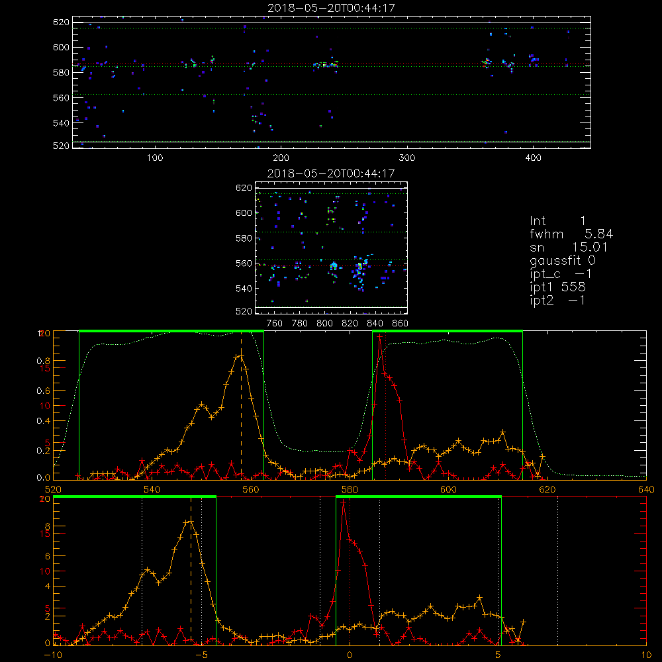
Task: Click the top plot's x-axis label 300
Action: [407, 158]
